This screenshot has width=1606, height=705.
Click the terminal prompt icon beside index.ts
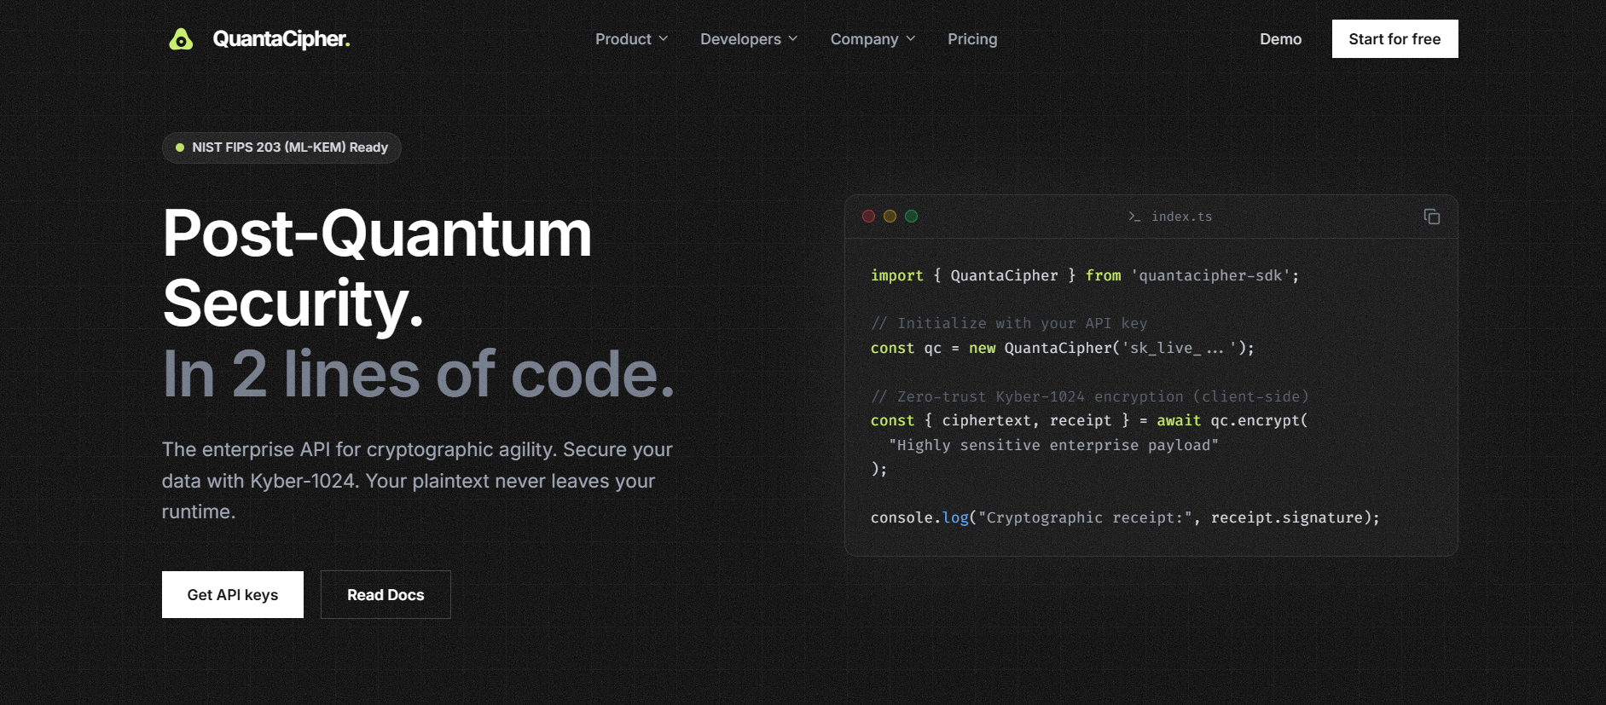coord(1134,217)
